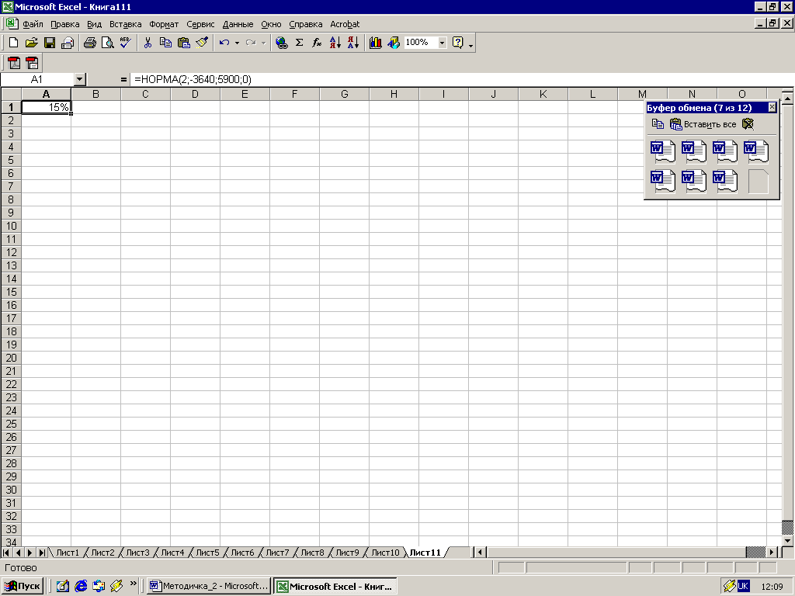Viewport: 795px width, 596px height.
Task: Launch the Chart Wizard icon
Action: 375,43
